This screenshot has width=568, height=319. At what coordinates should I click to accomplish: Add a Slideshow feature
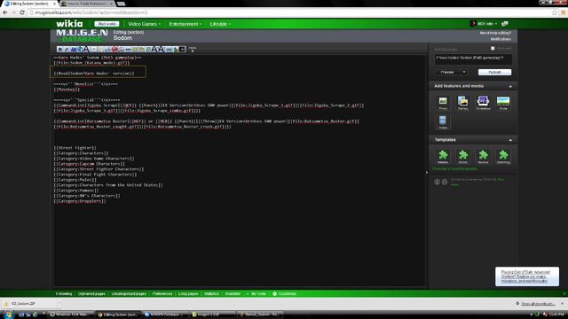483,103
